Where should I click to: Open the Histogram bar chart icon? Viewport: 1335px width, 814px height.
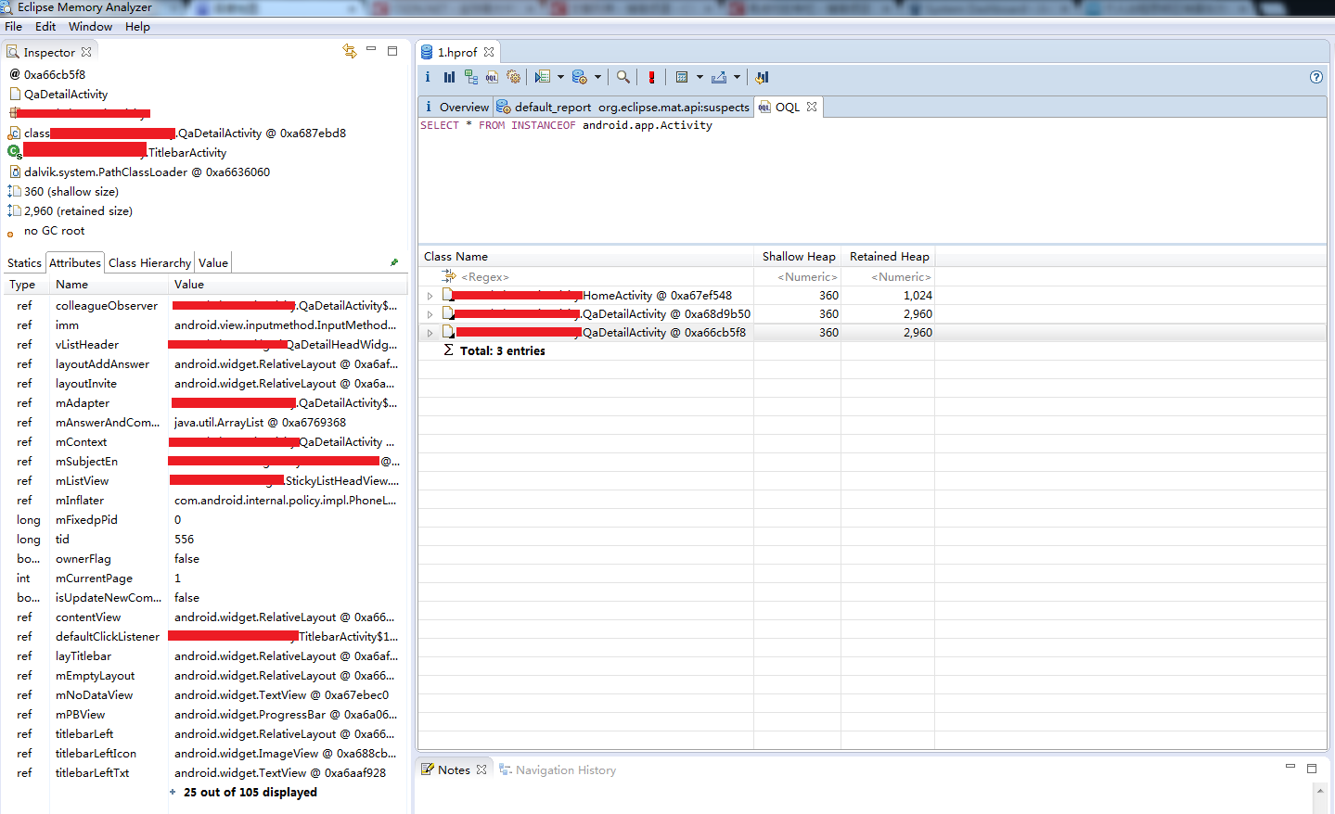click(x=449, y=78)
